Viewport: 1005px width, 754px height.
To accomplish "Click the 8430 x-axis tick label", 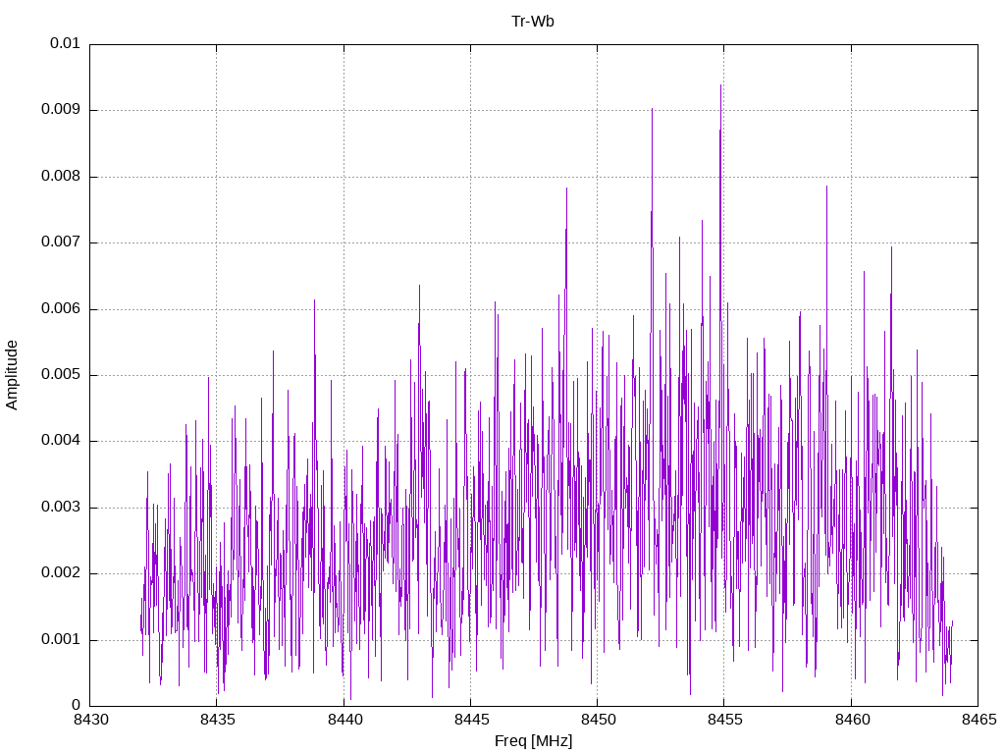I will pos(91,720).
